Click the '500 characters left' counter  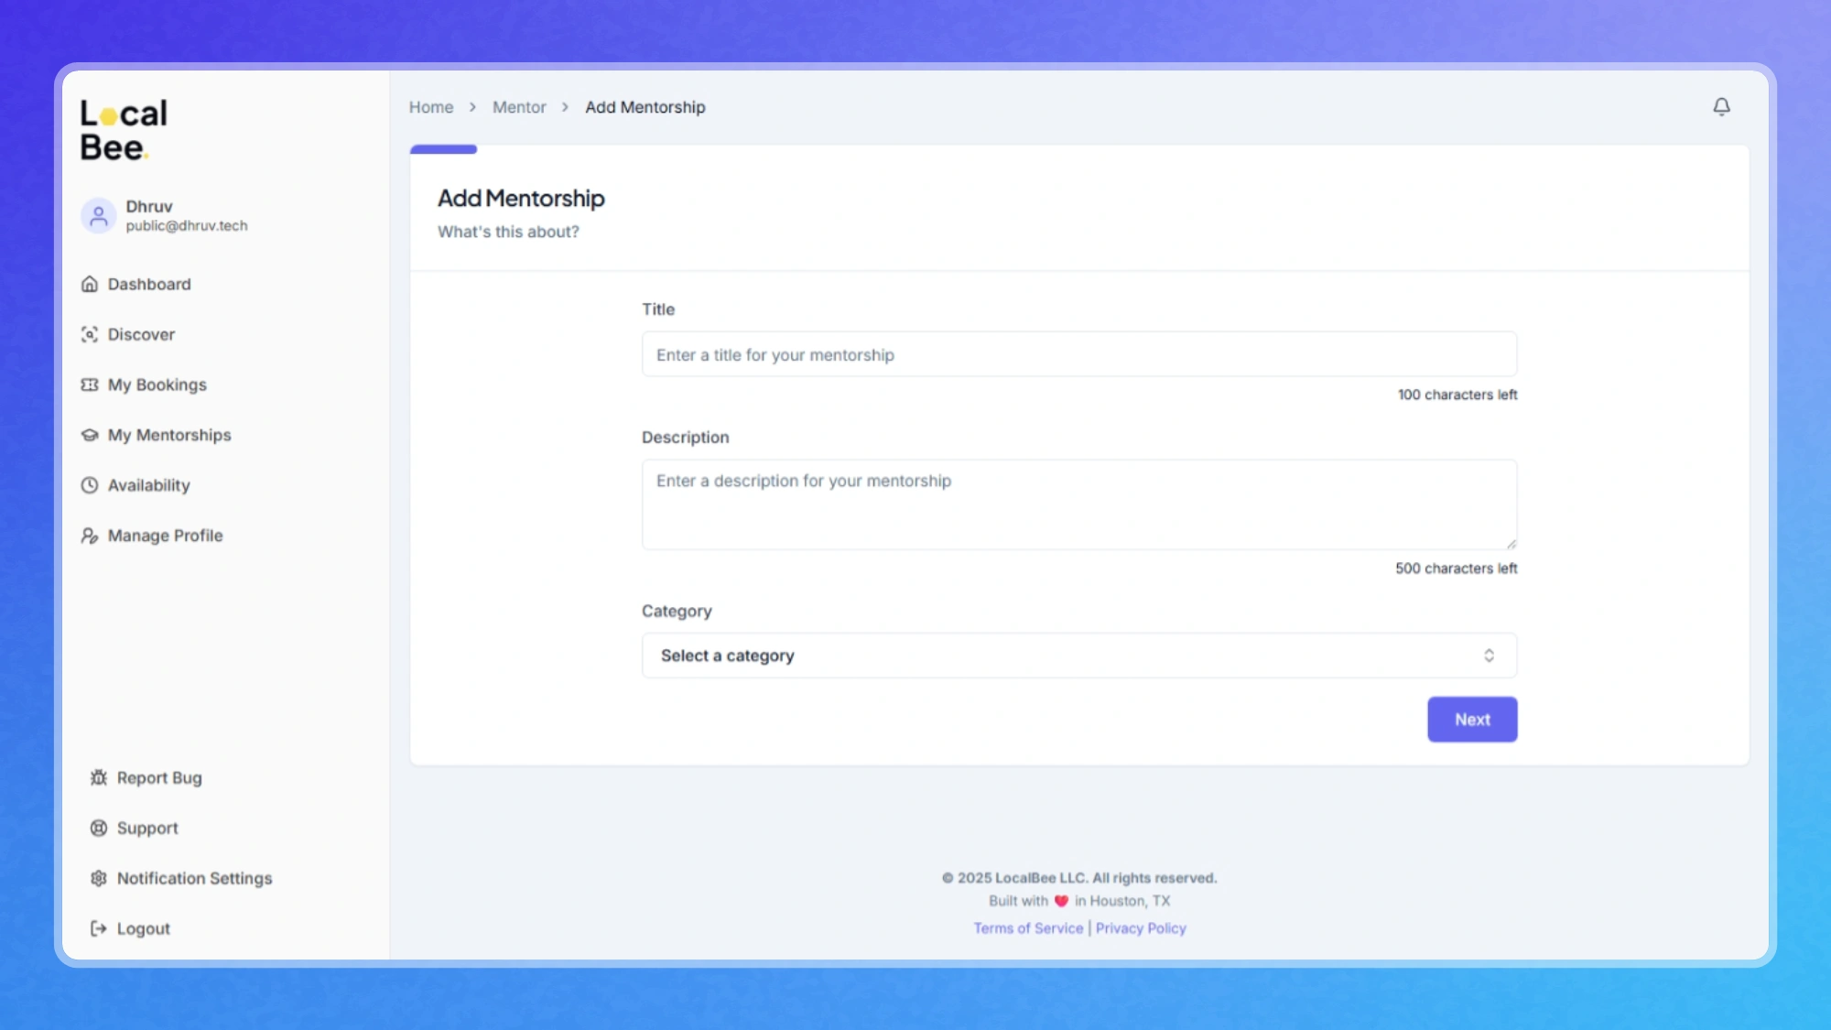tap(1457, 569)
